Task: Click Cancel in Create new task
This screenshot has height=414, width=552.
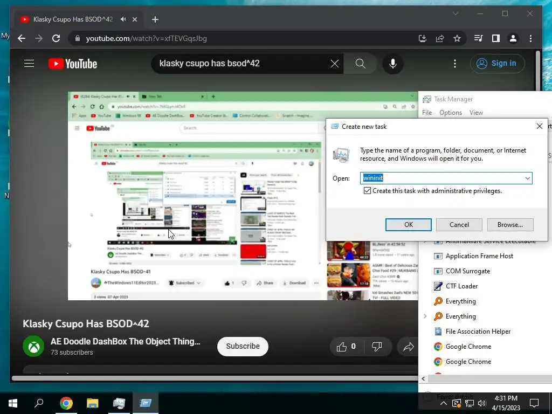Action: click(459, 225)
